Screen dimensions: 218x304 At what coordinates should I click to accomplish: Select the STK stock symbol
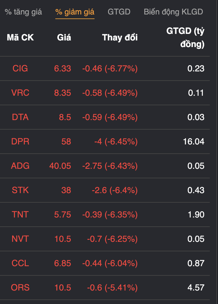pos(20,190)
